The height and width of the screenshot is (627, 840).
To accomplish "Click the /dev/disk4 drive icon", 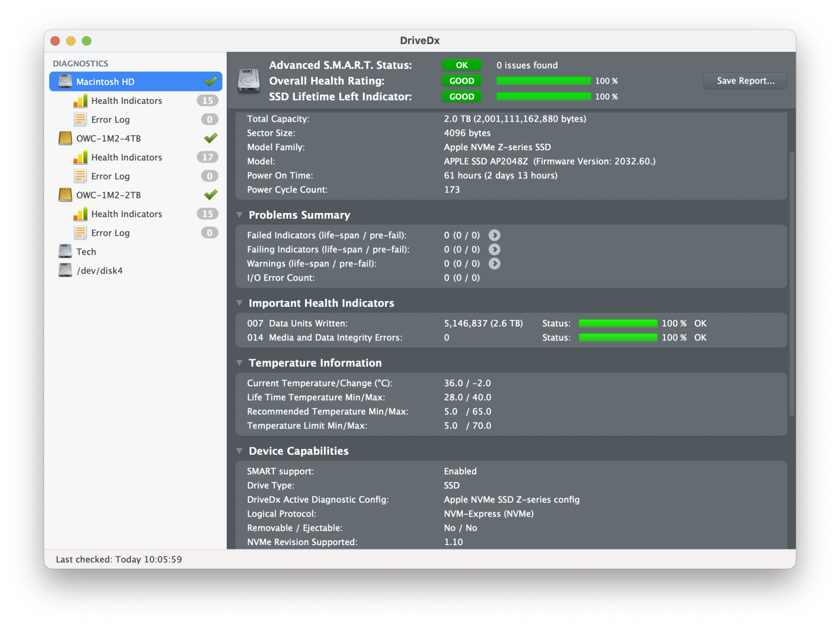I will click(65, 270).
